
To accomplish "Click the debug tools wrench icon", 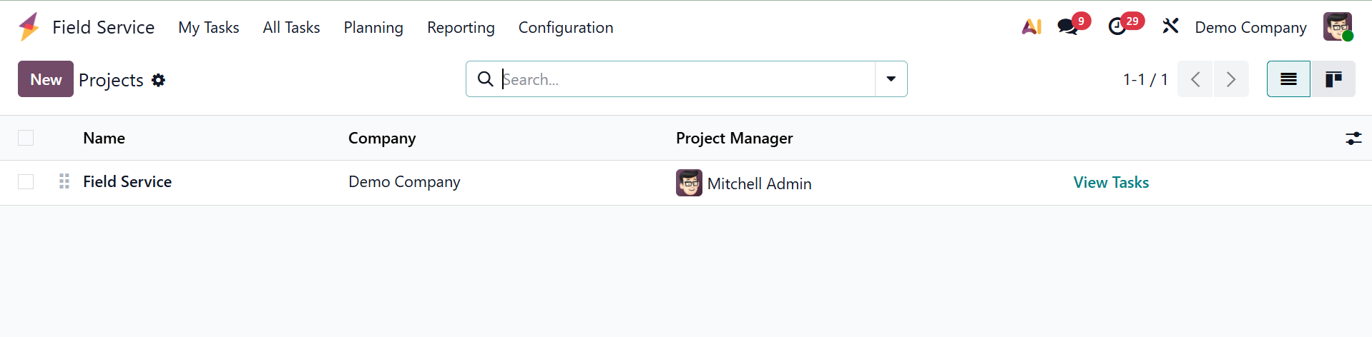I will click(1170, 27).
